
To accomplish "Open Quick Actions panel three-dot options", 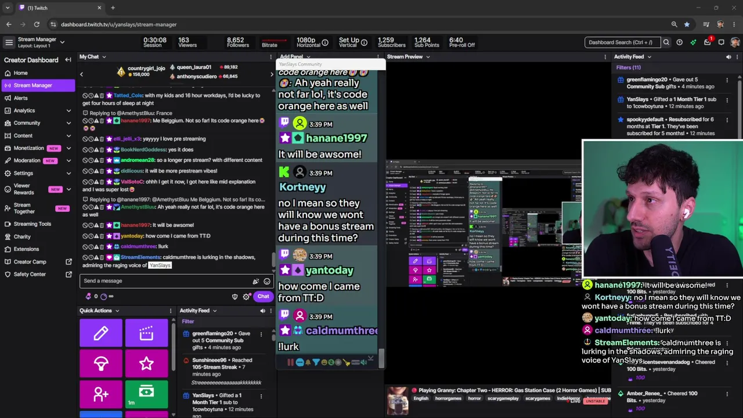I will click(171, 311).
